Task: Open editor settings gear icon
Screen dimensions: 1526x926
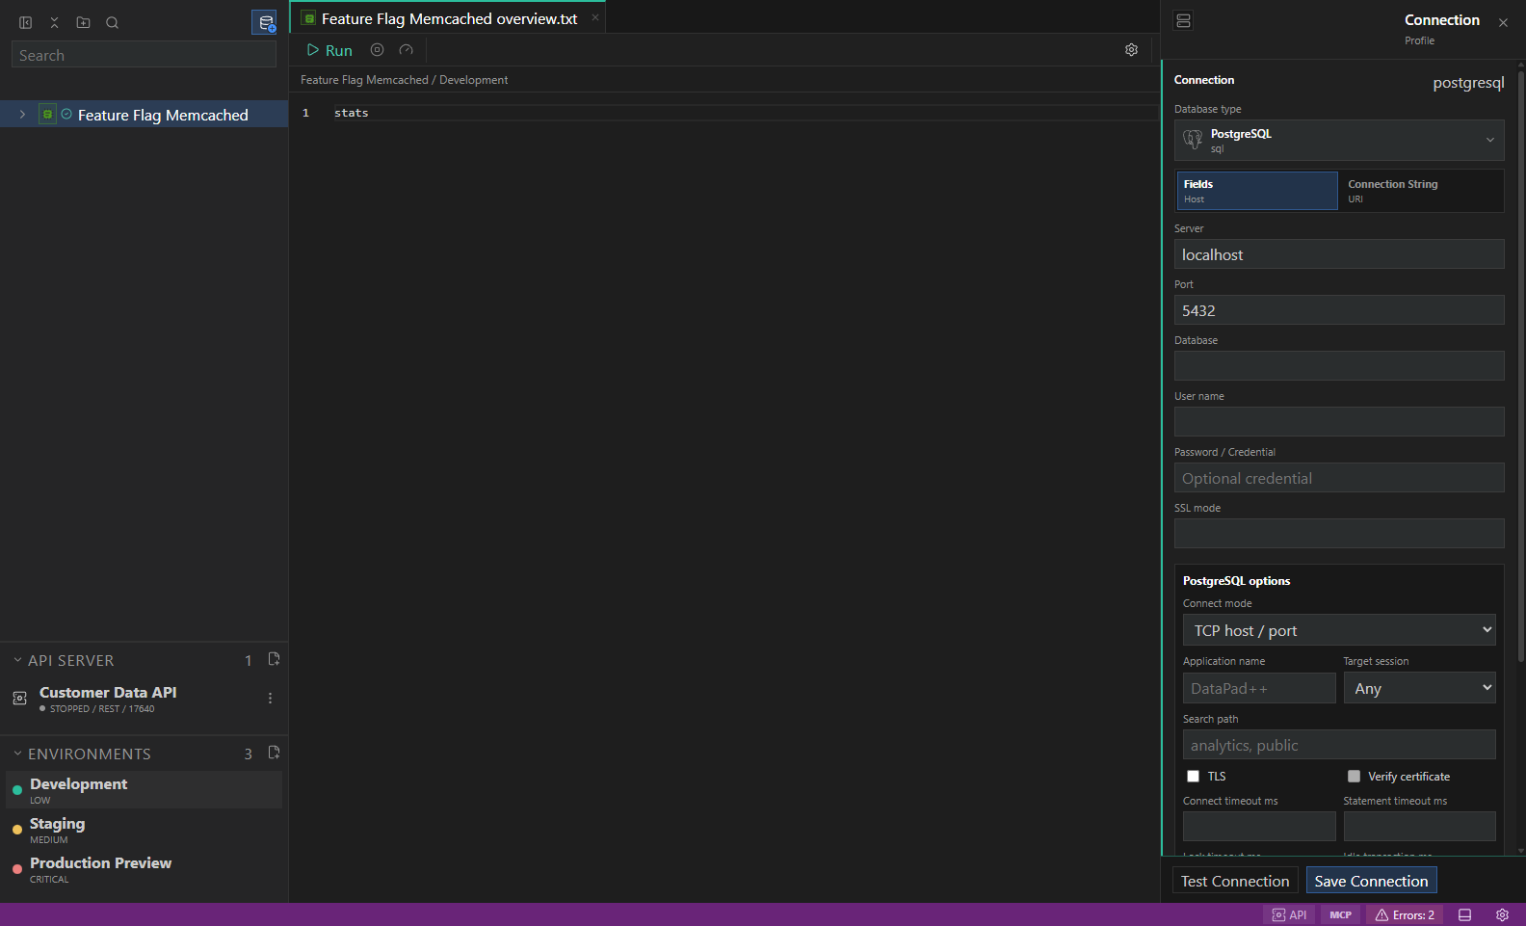Action: (1132, 50)
